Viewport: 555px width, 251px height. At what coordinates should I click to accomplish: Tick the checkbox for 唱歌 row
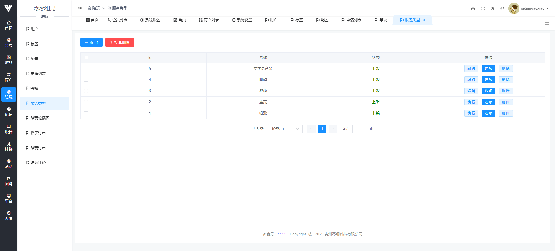pos(86,113)
